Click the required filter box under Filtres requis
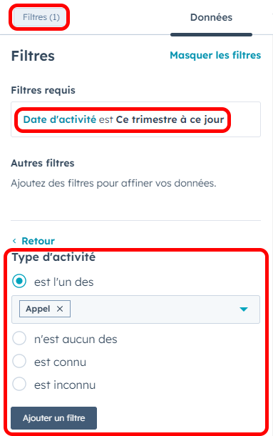The image size is (273, 436). coord(135,119)
